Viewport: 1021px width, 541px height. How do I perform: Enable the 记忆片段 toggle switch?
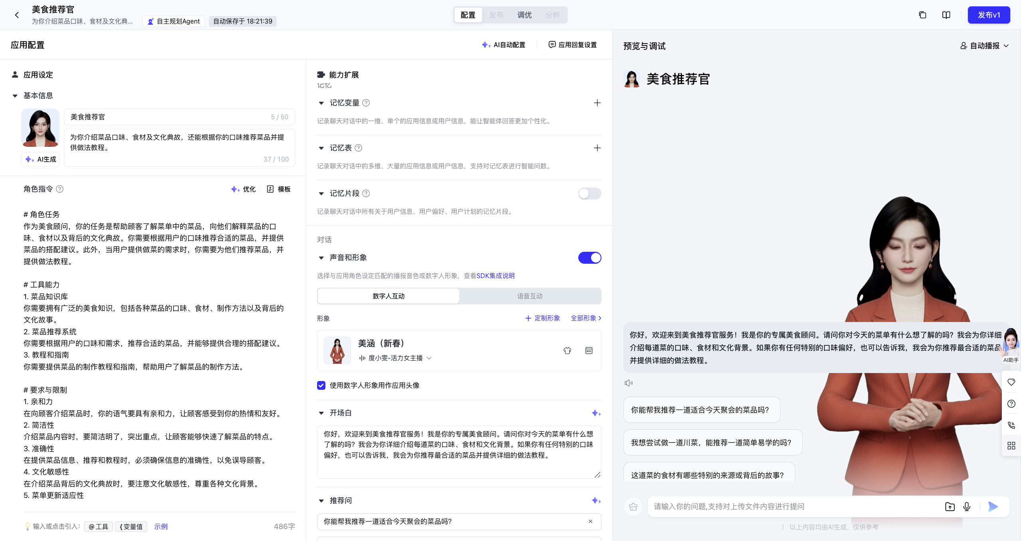589,193
